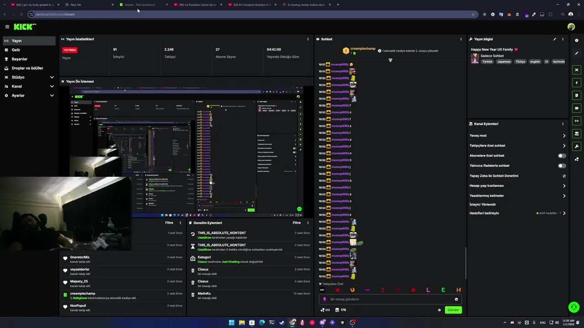Click Filtre in Denetim Eylemleri panel
Viewport: 584px width, 328px height.
click(297, 223)
